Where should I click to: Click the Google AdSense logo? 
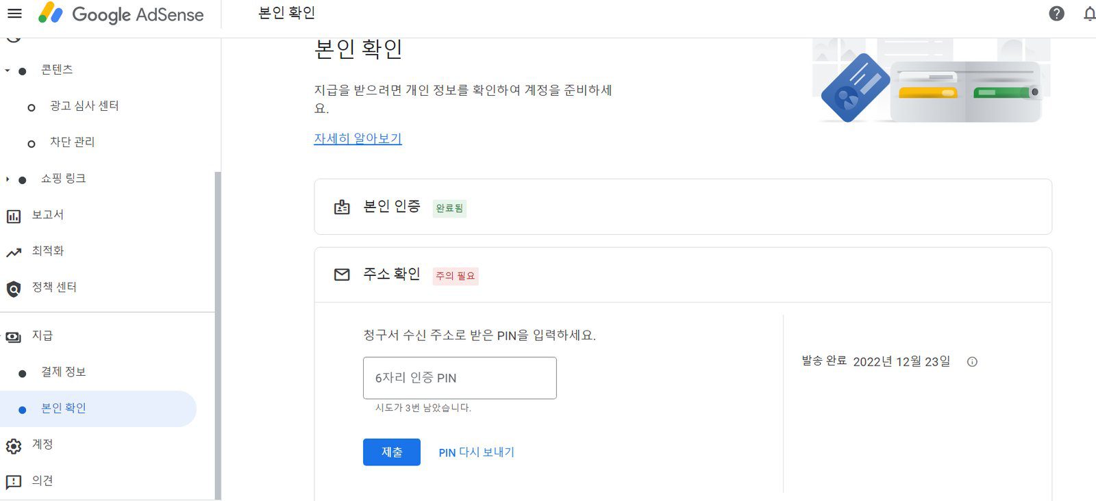coord(121,14)
